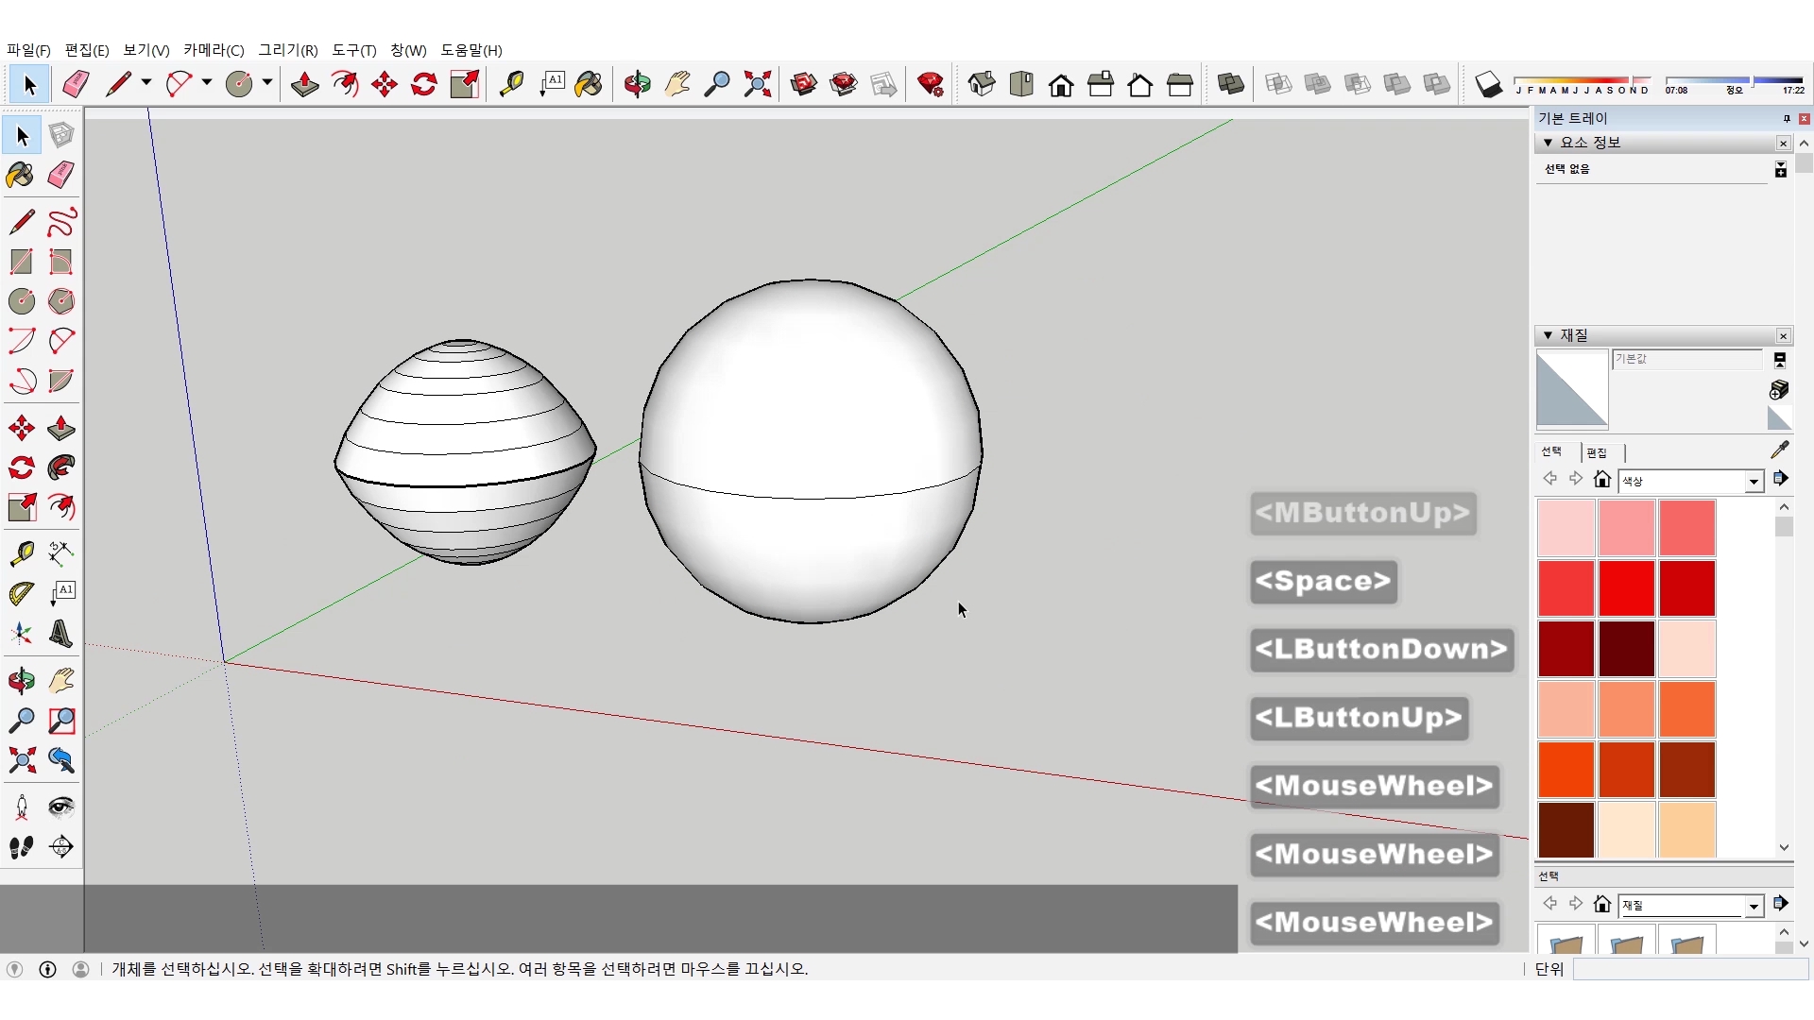
Task: Click the 기본값 material name field
Action: 1686,359
